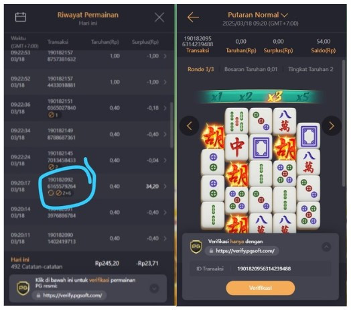
Task: Open transaction row with surplus 34,20
Action: [x=88, y=187]
